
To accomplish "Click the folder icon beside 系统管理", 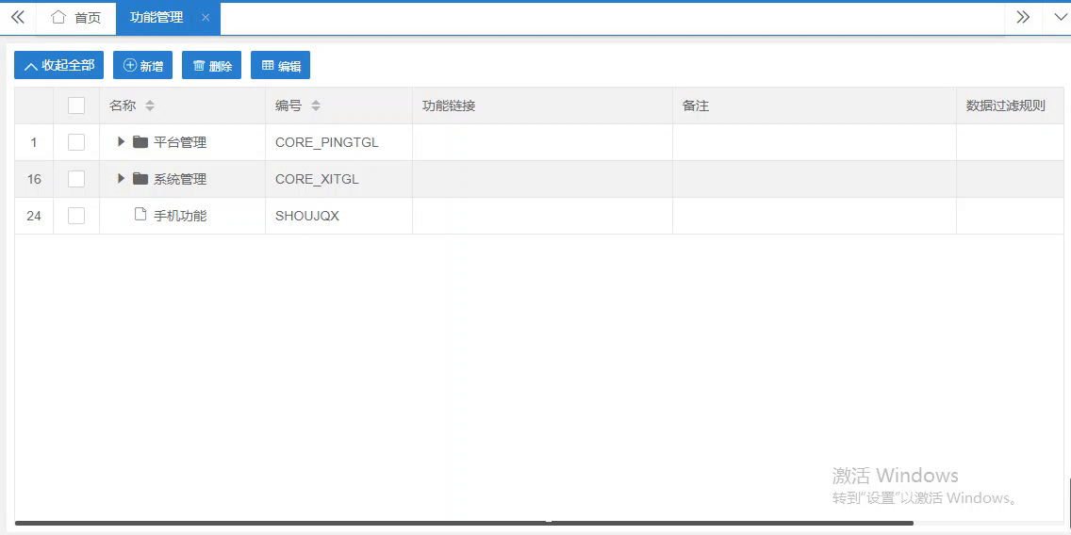I will click(x=140, y=179).
